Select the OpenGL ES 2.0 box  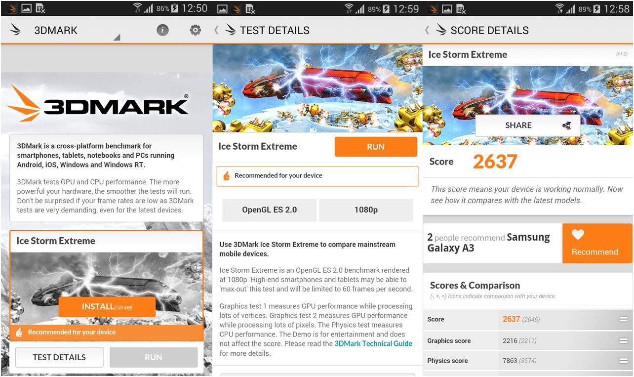click(269, 210)
